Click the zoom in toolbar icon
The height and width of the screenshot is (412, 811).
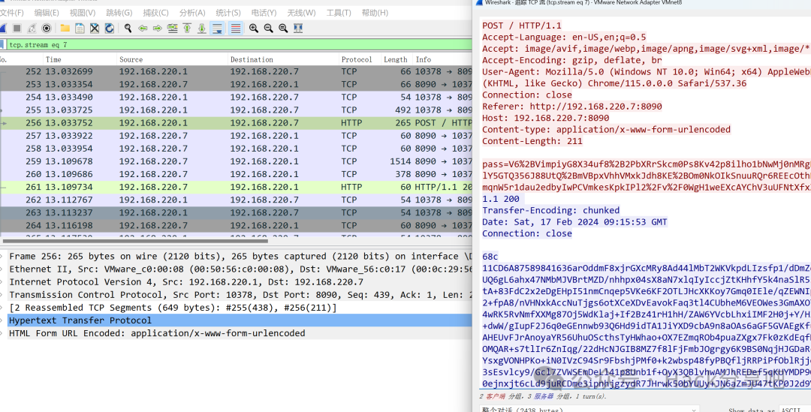(x=254, y=29)
